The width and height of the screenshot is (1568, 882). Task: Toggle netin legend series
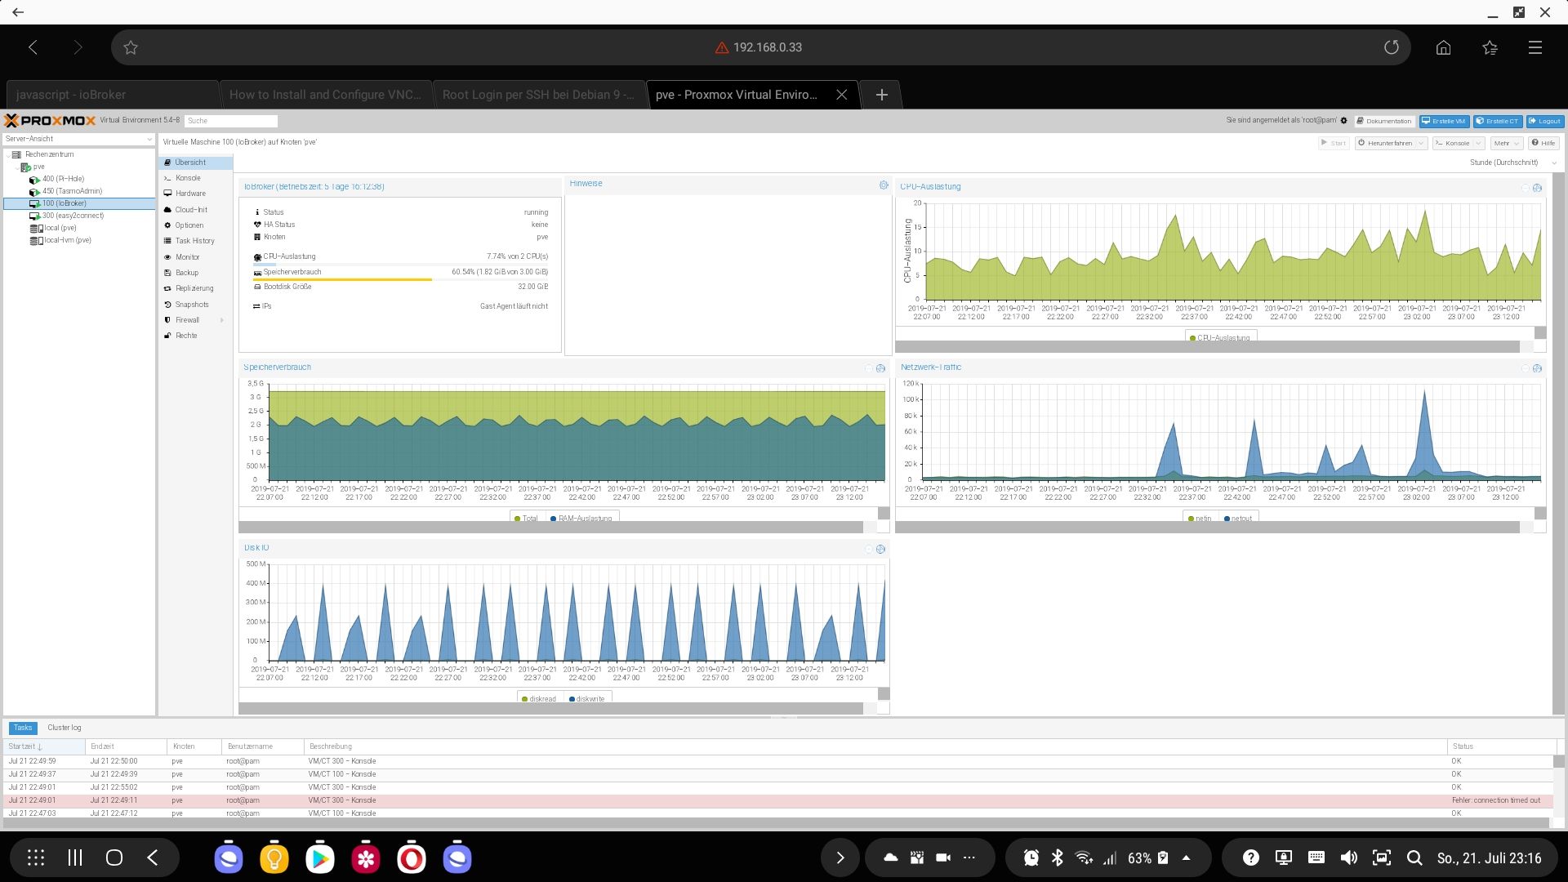(1200, 518)
